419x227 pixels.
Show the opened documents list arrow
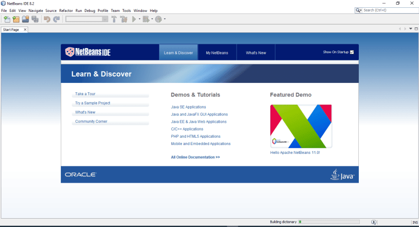[411, 29]
